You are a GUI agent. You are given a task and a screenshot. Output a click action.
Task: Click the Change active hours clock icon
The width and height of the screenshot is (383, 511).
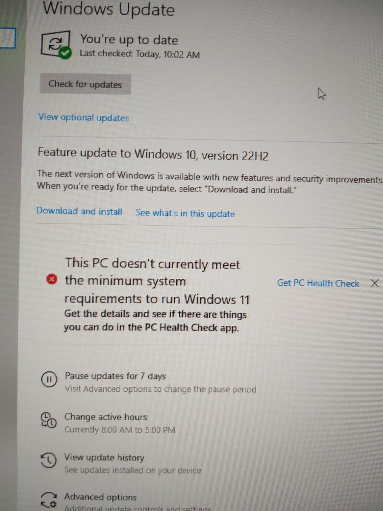(48, 420)
